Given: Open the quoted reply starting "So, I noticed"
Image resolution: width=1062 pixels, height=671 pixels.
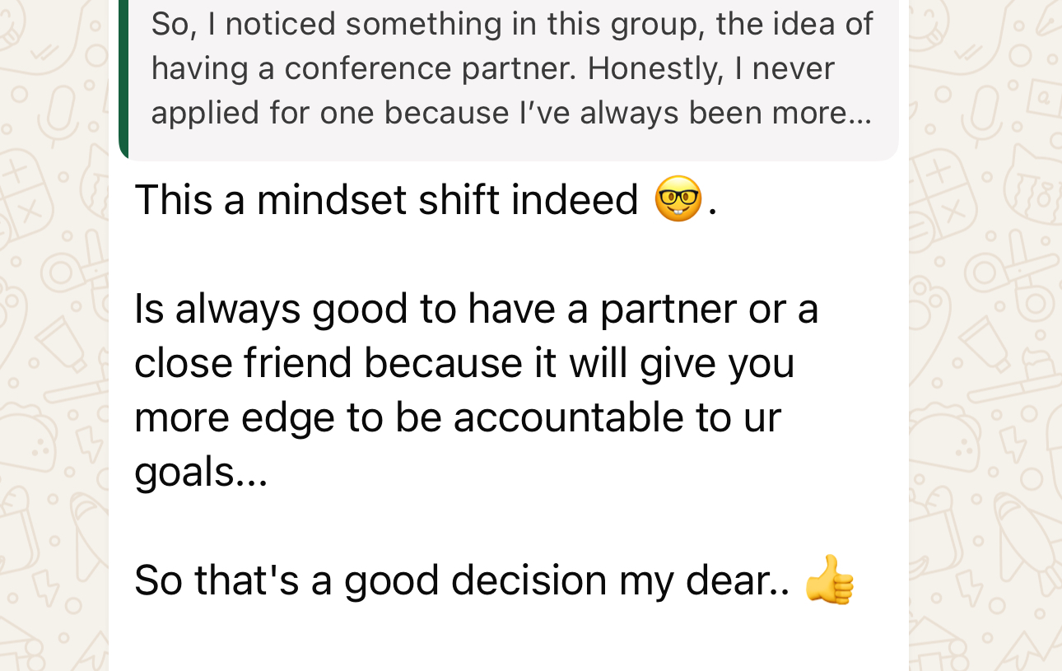Looking at the screenshot, I should pos(510,70).
